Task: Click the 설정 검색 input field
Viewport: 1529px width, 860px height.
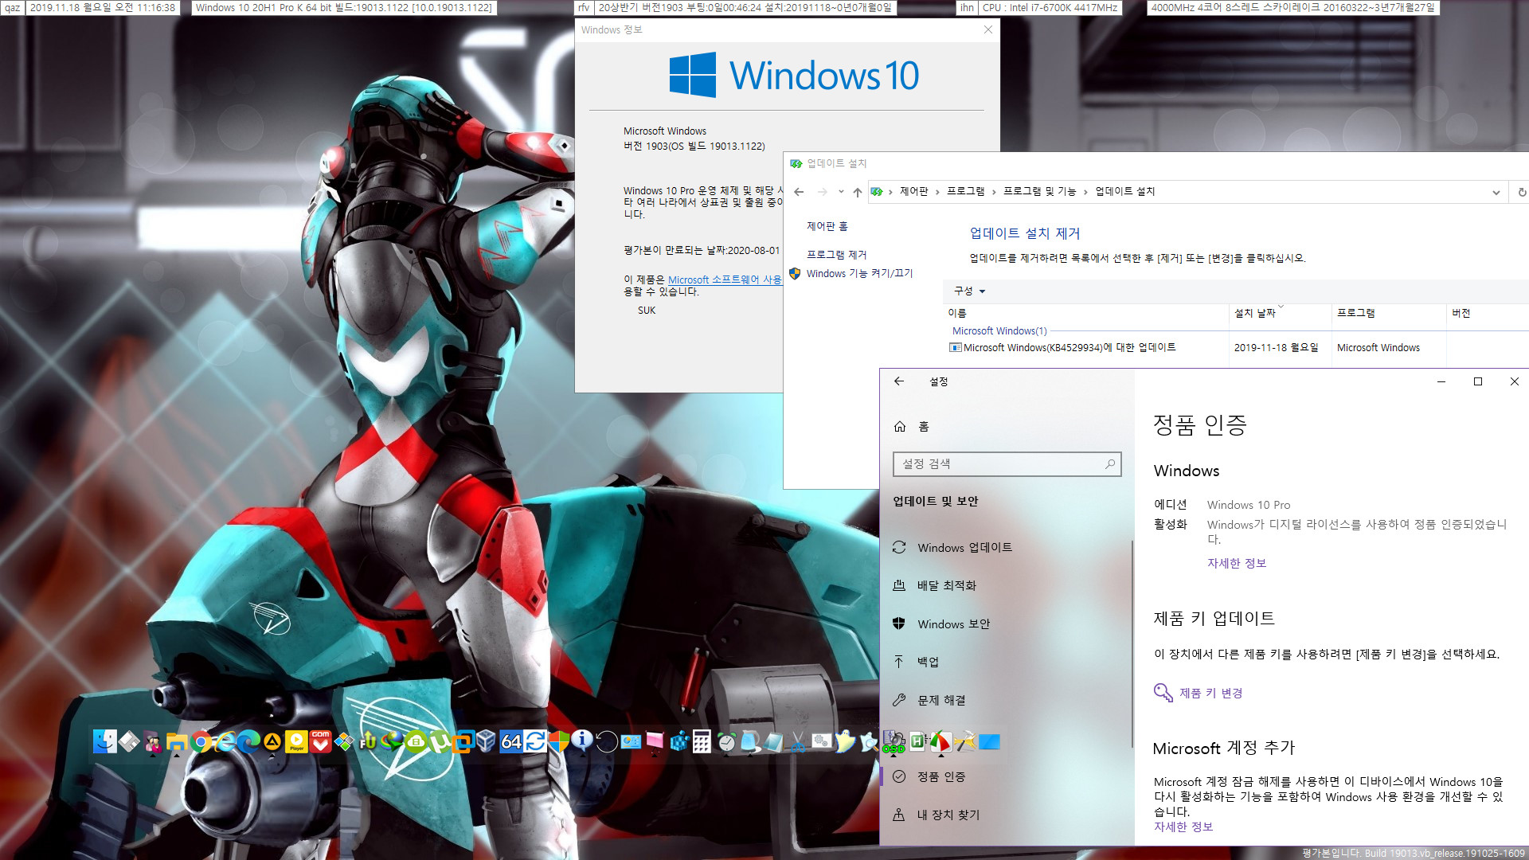Action: [x=1007, y=463]
